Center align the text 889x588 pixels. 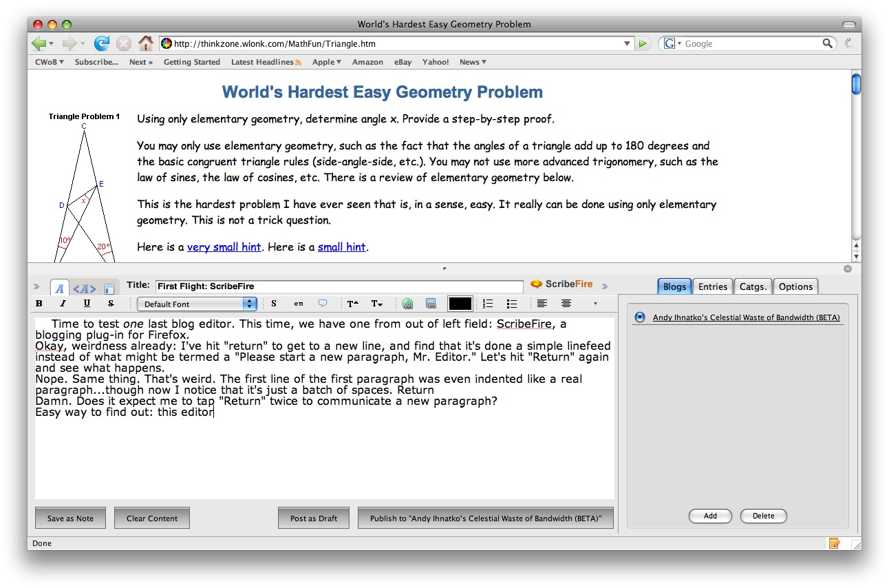566,304
